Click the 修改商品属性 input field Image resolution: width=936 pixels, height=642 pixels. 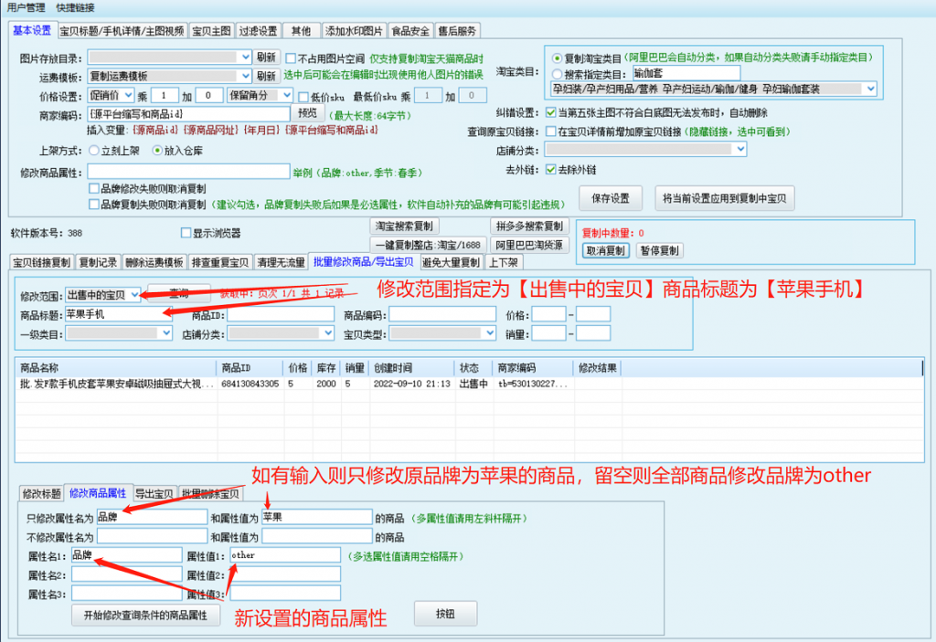[x=188, y=172]
